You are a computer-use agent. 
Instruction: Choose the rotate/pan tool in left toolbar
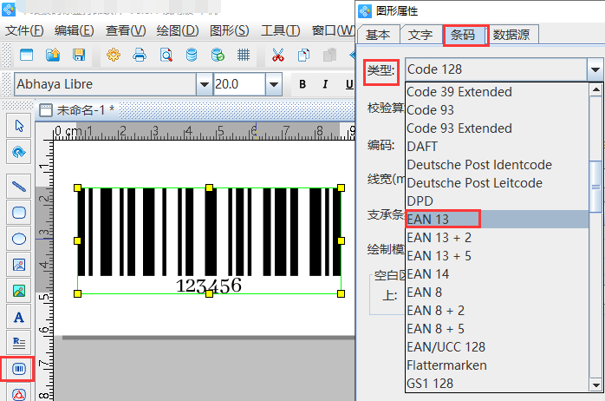(x=19, y=152)
